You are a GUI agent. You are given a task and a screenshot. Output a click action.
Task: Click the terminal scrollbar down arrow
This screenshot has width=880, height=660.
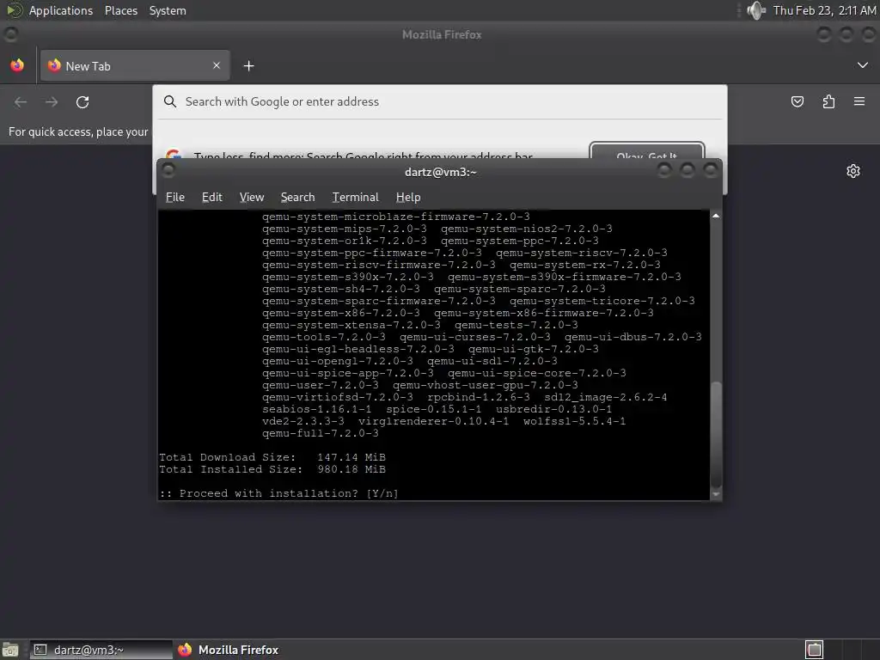point(716,494)
